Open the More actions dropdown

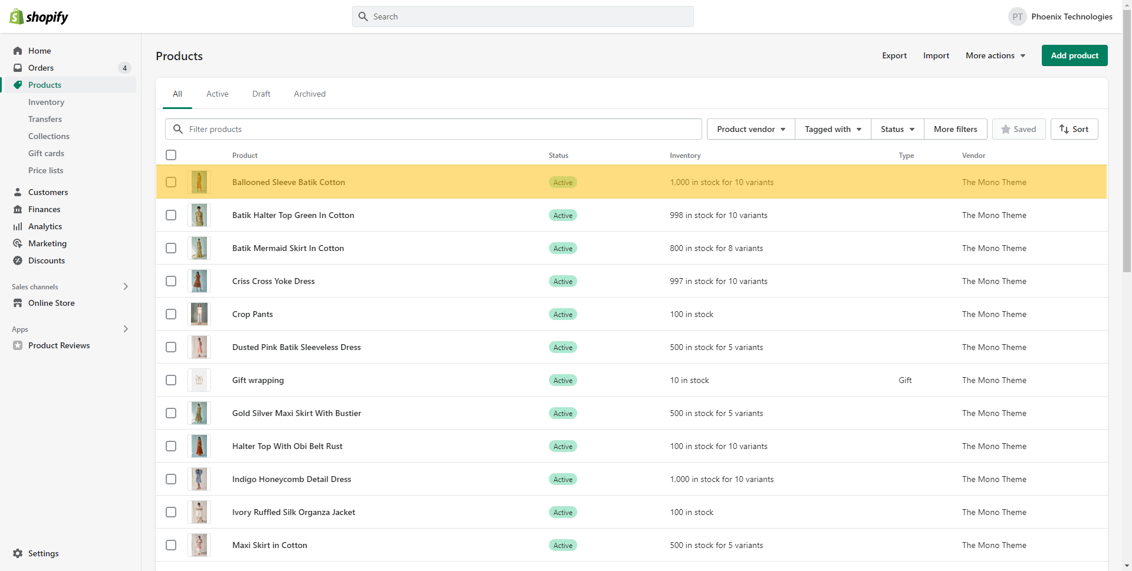(996, 55)
